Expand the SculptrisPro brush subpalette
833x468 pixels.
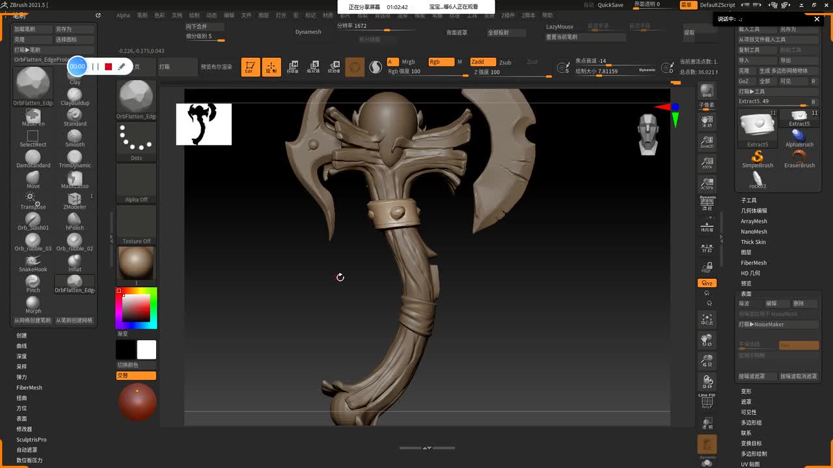coord(31,439)
